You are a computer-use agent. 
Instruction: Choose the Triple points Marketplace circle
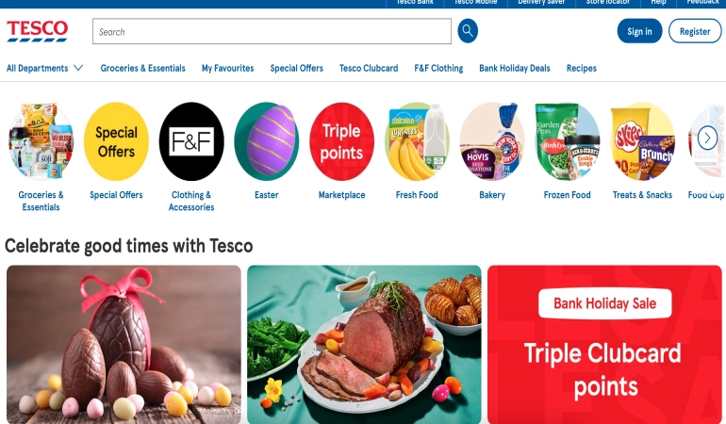(341, 141)
